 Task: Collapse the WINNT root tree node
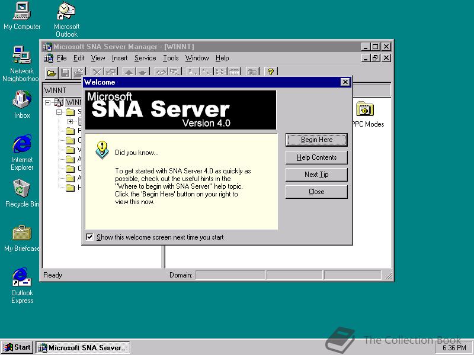click(x=48, y=102)
